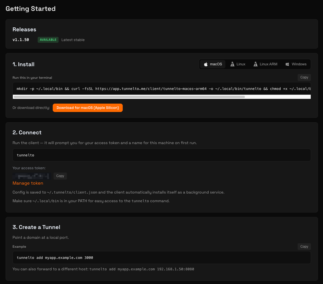Open the Manage token link

click(28, 183)
